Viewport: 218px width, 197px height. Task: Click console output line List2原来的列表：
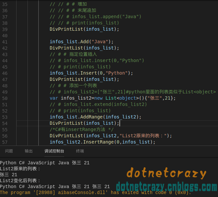20,169
